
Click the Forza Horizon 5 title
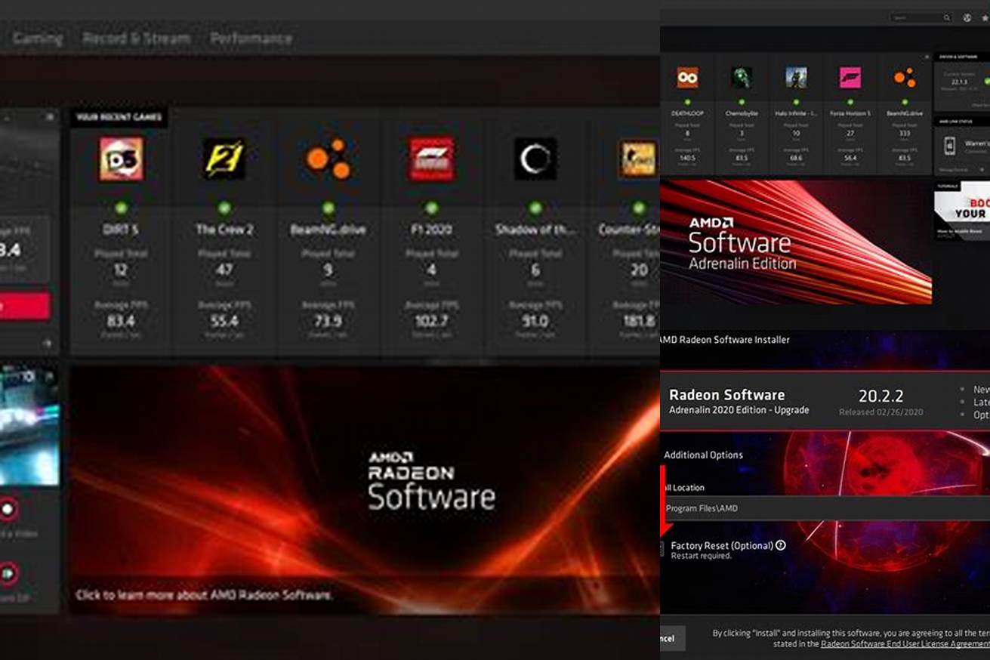pos(850,113)
